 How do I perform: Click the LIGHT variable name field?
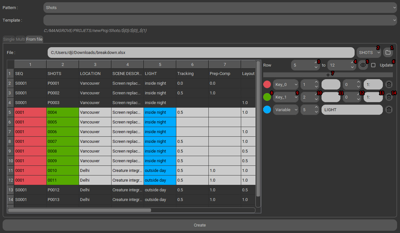tap(352, 110)
